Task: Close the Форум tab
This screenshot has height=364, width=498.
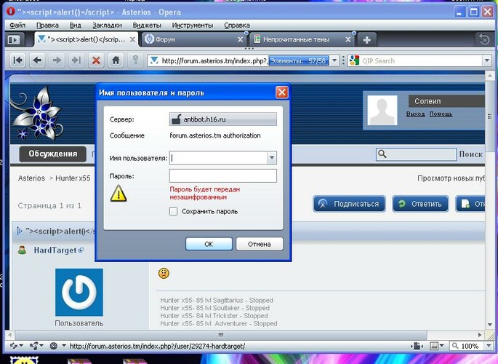Action: (241, 40)
